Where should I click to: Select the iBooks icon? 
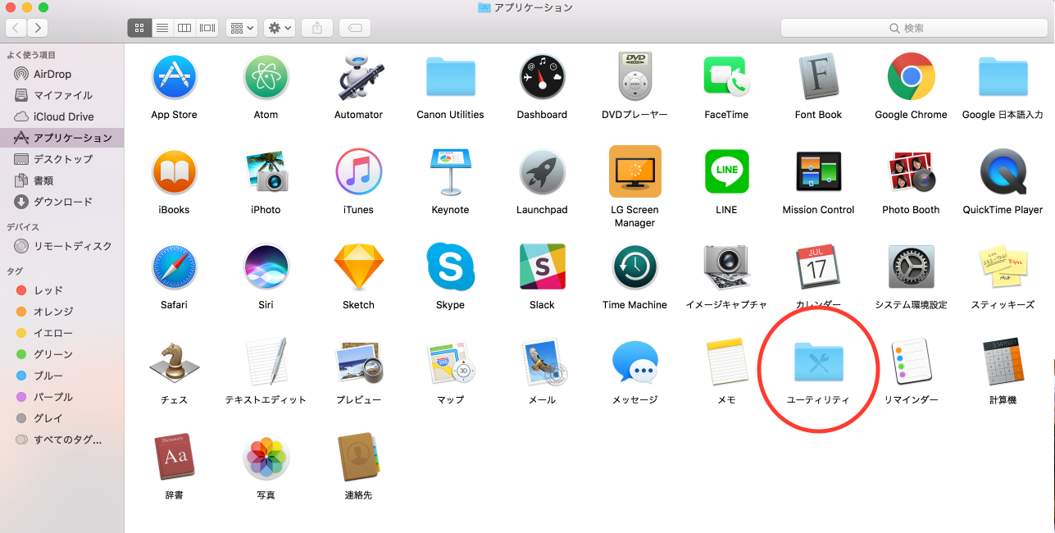174,173
